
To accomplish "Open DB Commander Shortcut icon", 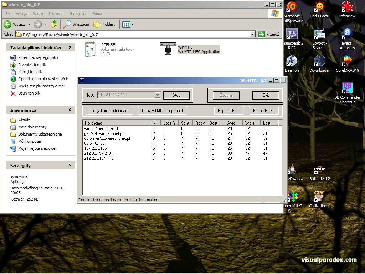I will tap(347, 88).
